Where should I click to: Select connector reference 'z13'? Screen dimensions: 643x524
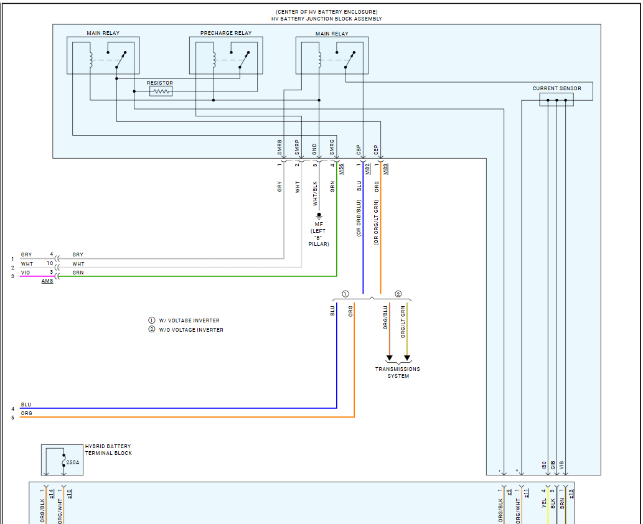(571, 494)
